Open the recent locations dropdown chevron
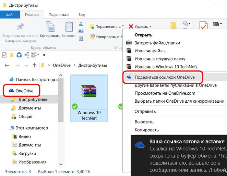The height and width of the screenshot is (176, 227). coord(26,66)
